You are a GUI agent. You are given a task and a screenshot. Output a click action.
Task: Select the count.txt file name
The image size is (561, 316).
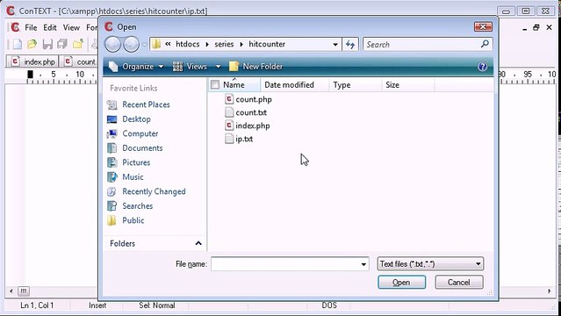coord(251,112)
